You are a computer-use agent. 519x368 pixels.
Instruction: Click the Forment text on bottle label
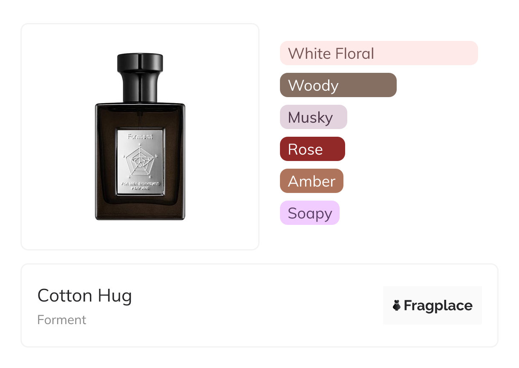coord(140,137)
